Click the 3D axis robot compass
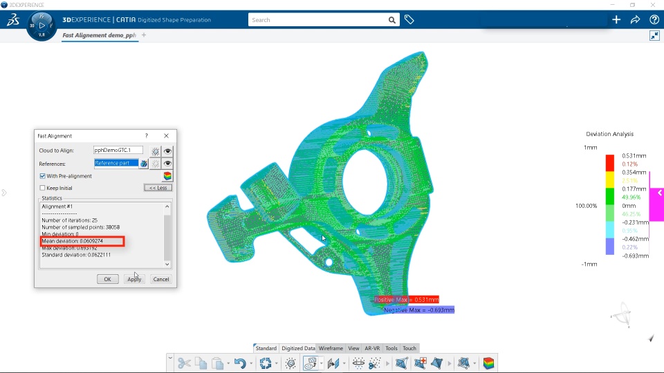 tap(622, 315)
